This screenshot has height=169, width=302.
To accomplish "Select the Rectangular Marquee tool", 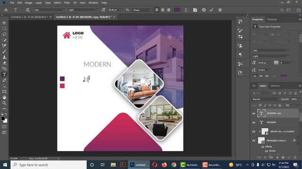I will click(4, 29).
